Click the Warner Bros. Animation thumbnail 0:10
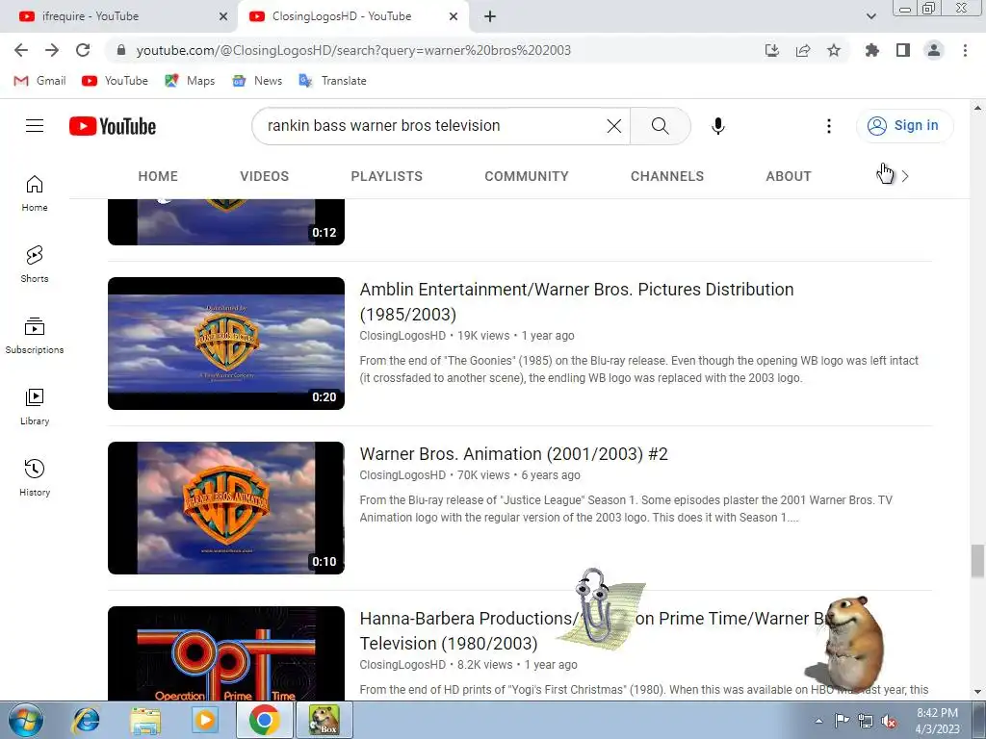The height and width of the screenshot is (739, 986). pos(226,508)
